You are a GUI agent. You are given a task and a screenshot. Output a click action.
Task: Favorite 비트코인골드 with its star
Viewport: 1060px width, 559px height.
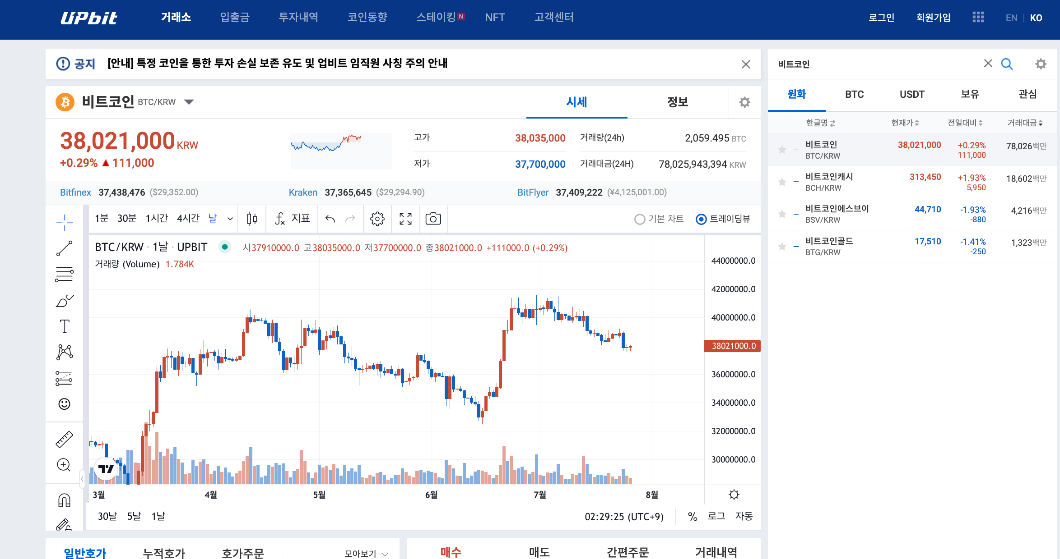click(x=782, y=246)
